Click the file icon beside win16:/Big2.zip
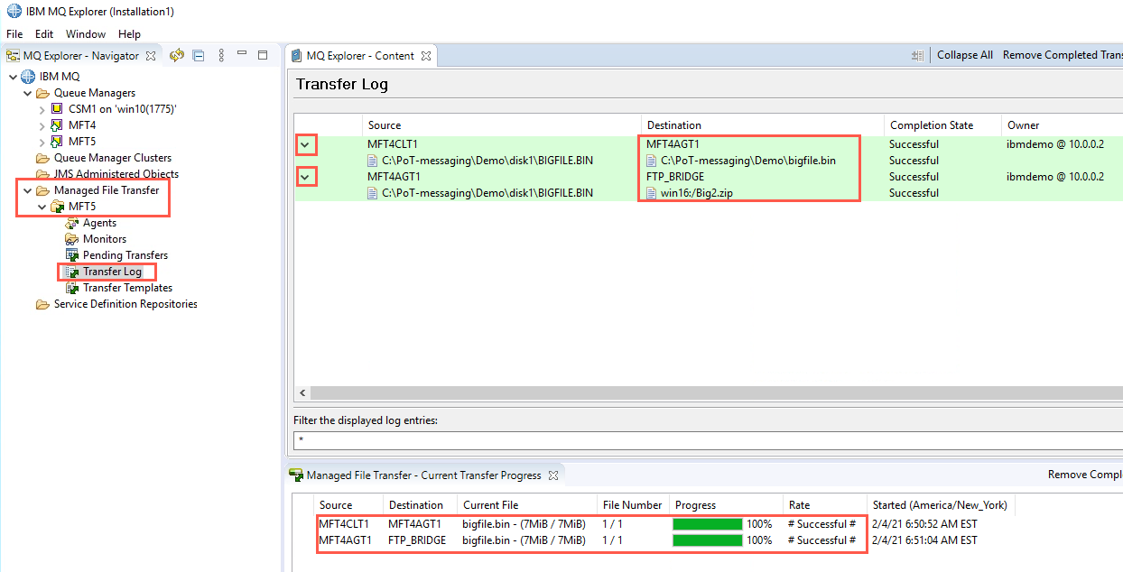Viewport: 1123px width, 572px height. pos(652,193)
